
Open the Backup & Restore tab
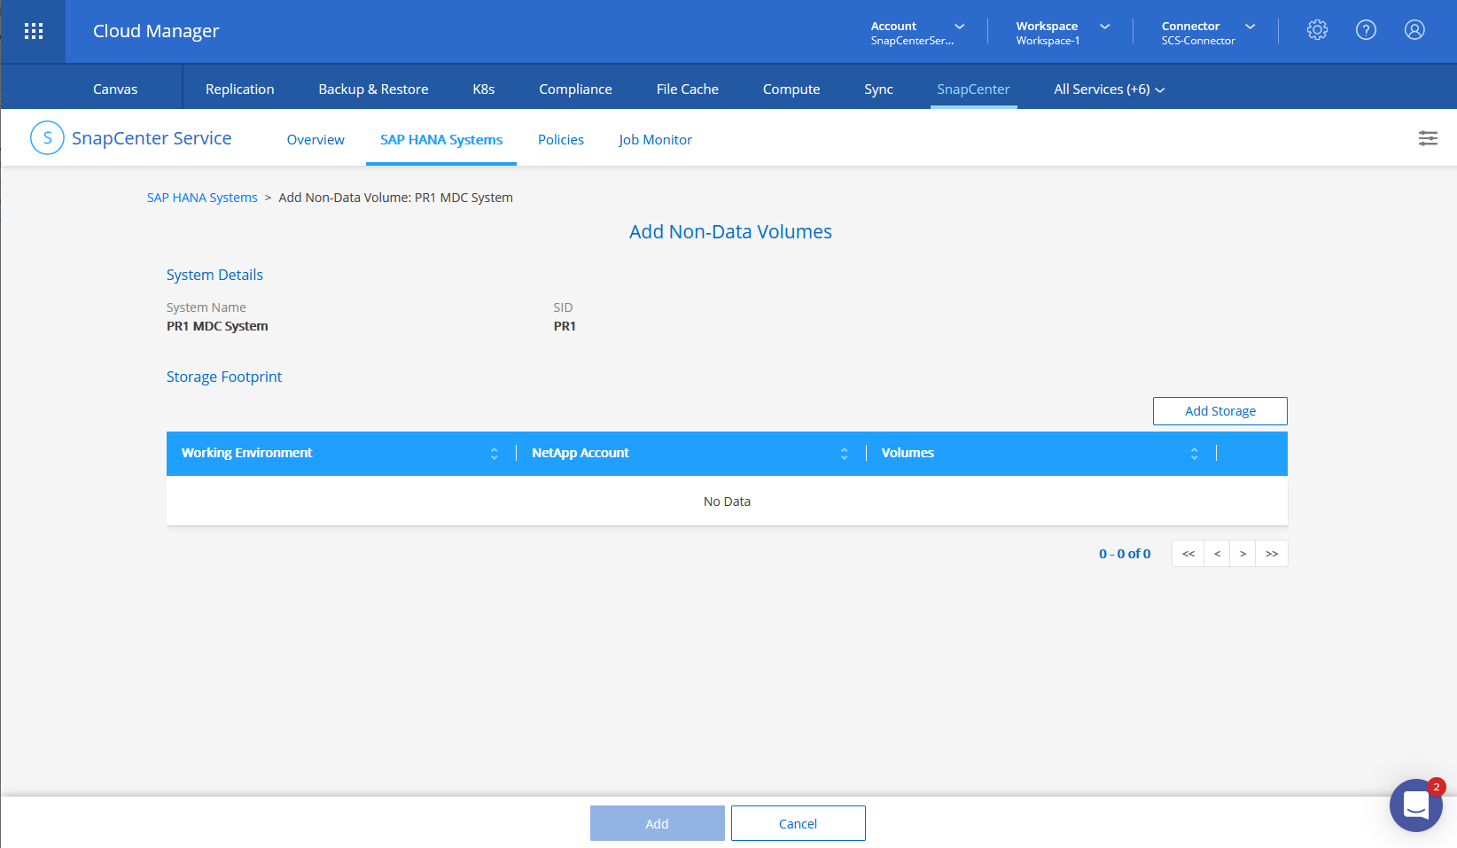click(373, 89)
